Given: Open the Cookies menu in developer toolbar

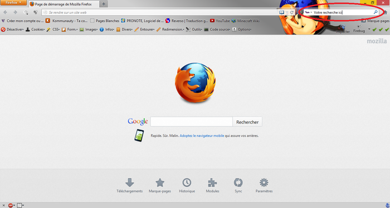Looking at the screenshot, I should pos(35,30).
